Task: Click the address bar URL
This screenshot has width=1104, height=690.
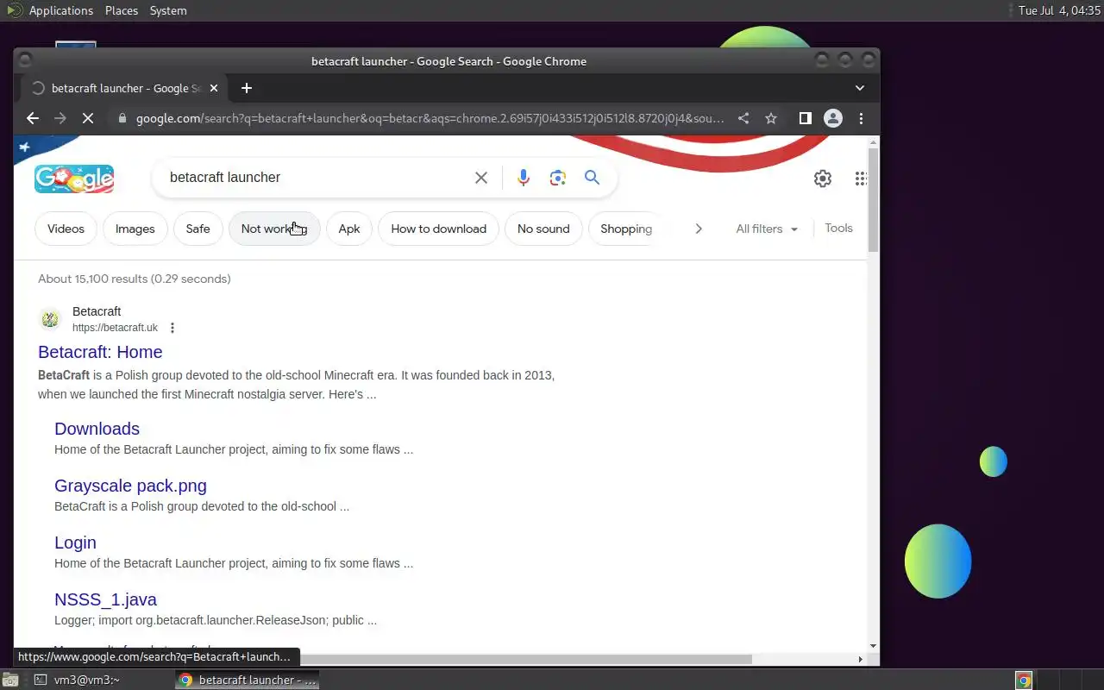Action: (430, 118)
